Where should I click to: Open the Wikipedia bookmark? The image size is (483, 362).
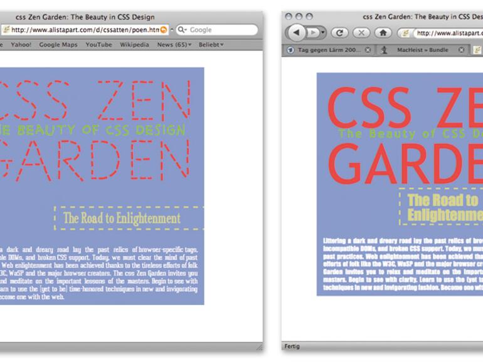coord(134,44)
